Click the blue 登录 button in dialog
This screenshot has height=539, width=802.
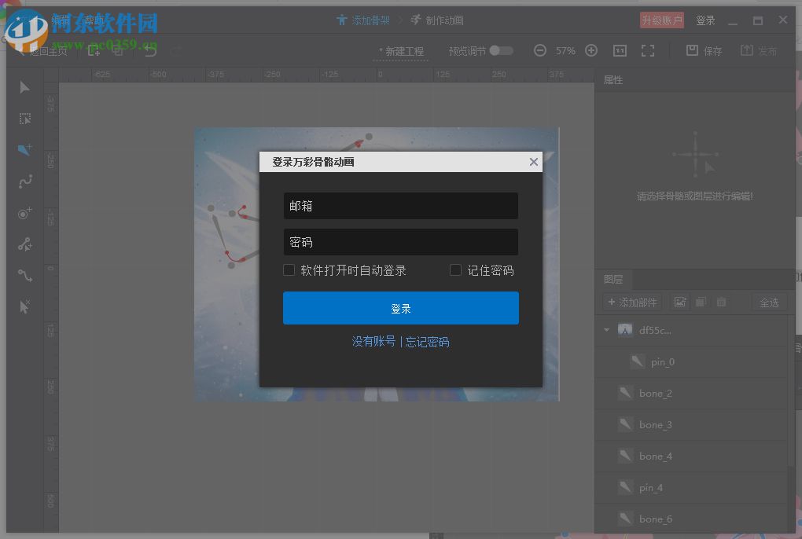pyautogui.click(x=400, y=308)
